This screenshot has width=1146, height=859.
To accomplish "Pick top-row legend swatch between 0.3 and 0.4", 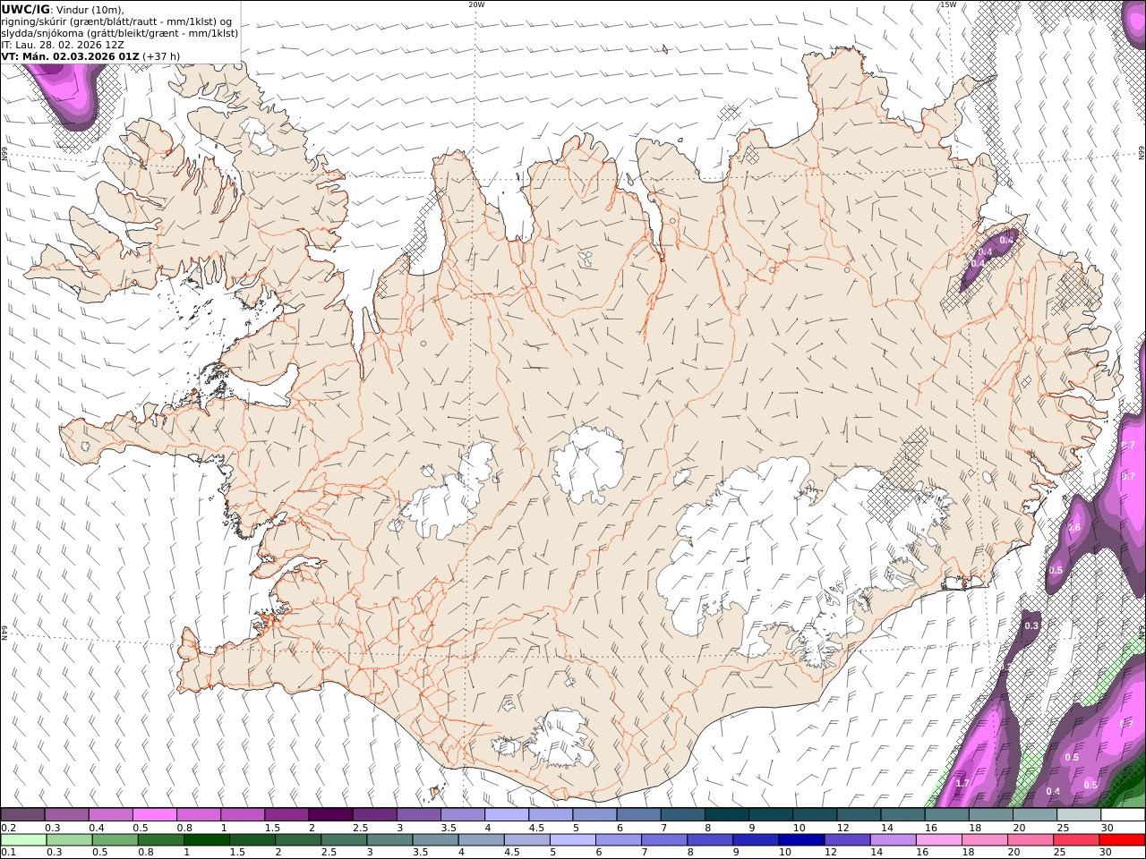I will (66, 814).
